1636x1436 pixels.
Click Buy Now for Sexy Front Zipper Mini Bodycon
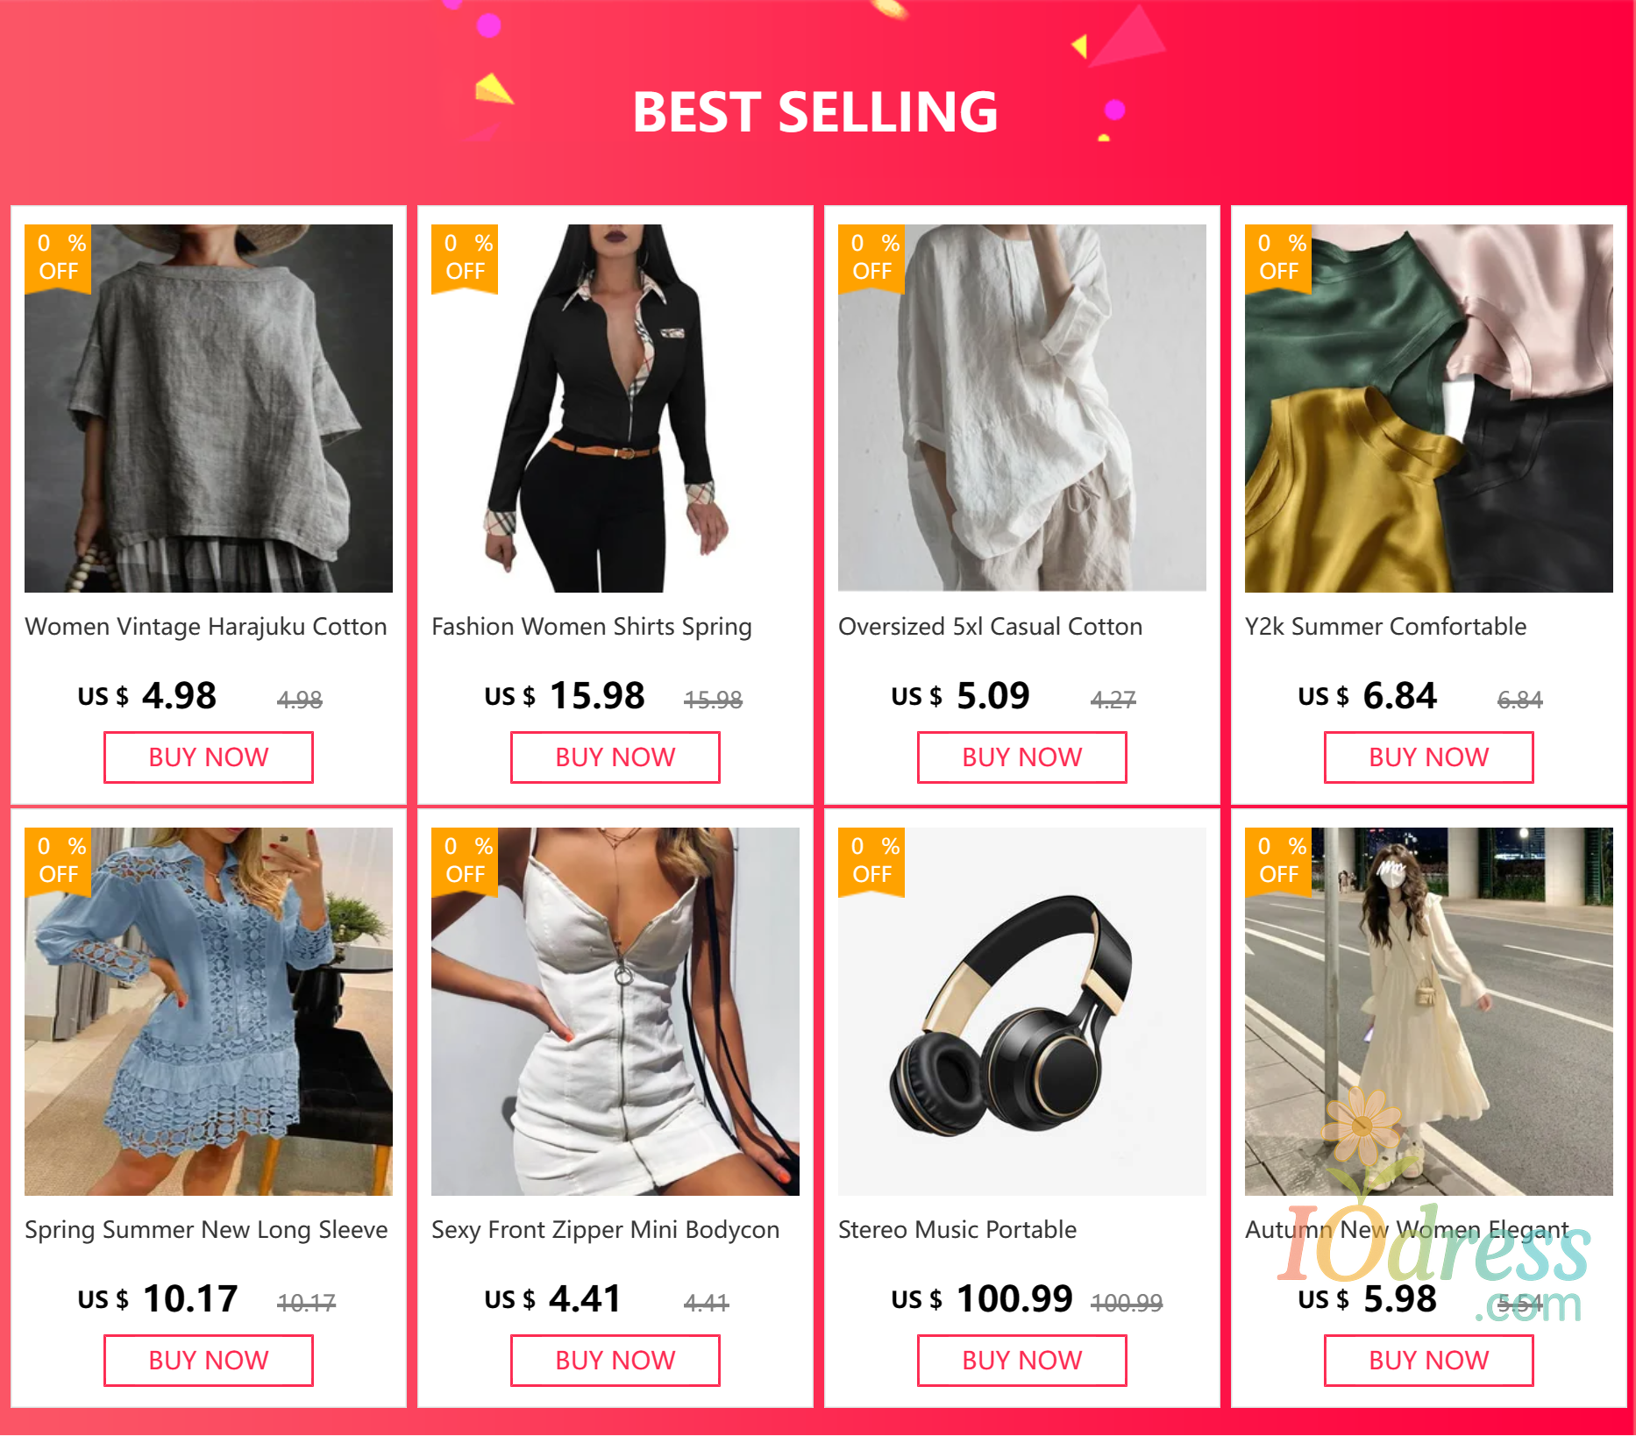(x=615, y=1361)
